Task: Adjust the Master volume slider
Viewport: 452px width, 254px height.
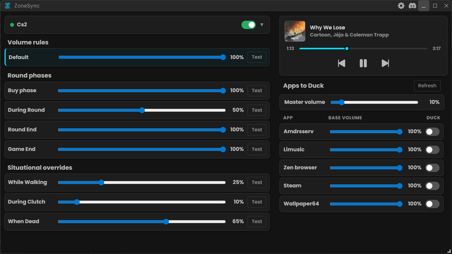Action: [x=374, y=102]
